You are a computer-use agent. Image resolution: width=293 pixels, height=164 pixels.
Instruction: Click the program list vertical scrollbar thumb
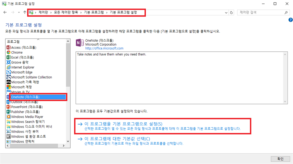click(68, 65)
